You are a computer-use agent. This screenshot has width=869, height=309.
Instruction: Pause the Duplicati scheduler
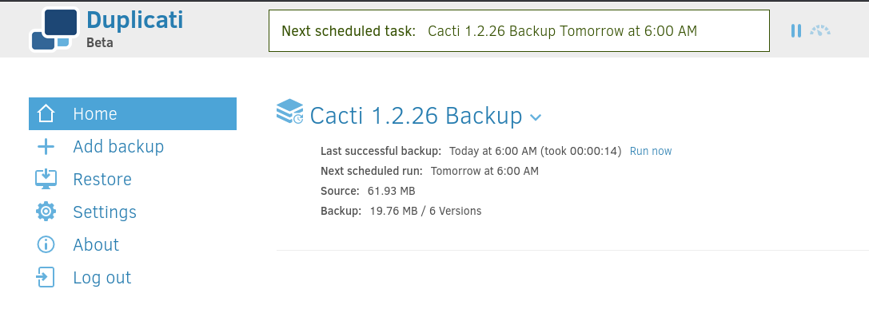point(795,31)
